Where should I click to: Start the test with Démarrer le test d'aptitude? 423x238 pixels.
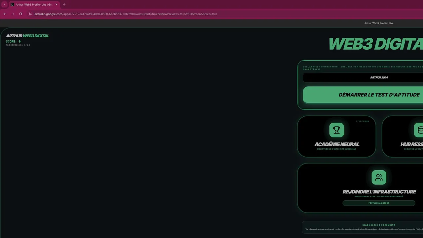click(x=363, y=95)
